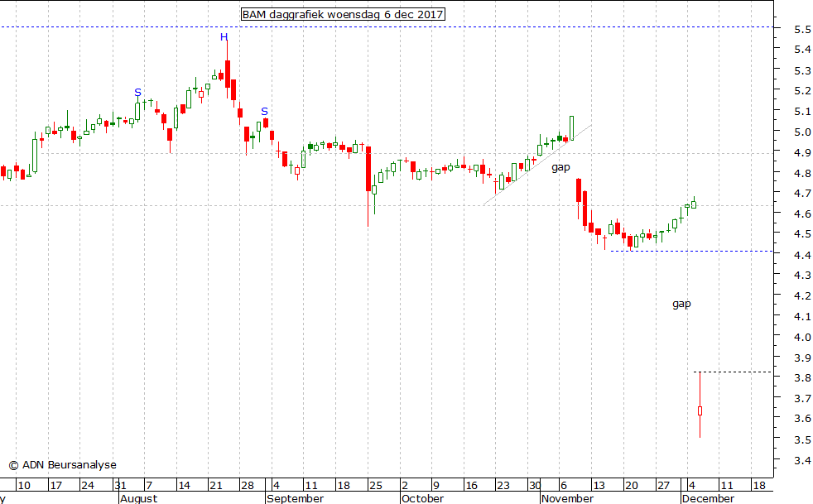Click the 5.0 price axis label
Screen dimensions: 813x504
(x=802, y=132)
